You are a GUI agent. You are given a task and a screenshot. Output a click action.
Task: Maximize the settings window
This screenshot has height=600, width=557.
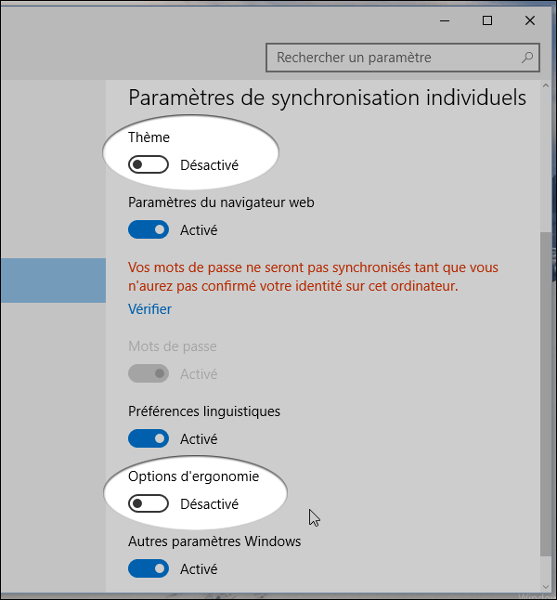[487, 20]
